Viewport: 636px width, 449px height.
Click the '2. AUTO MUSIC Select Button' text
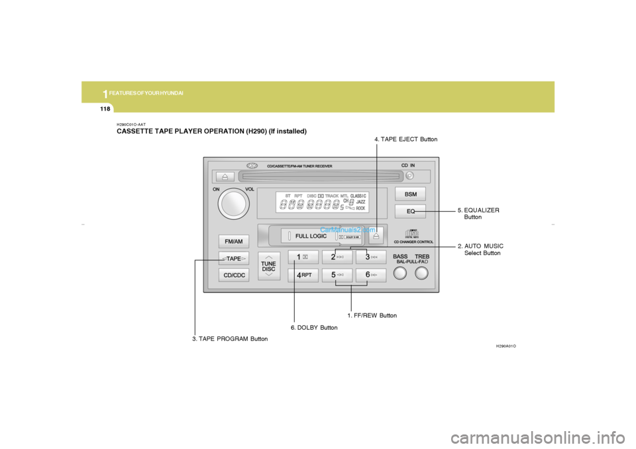pos(480,250)
